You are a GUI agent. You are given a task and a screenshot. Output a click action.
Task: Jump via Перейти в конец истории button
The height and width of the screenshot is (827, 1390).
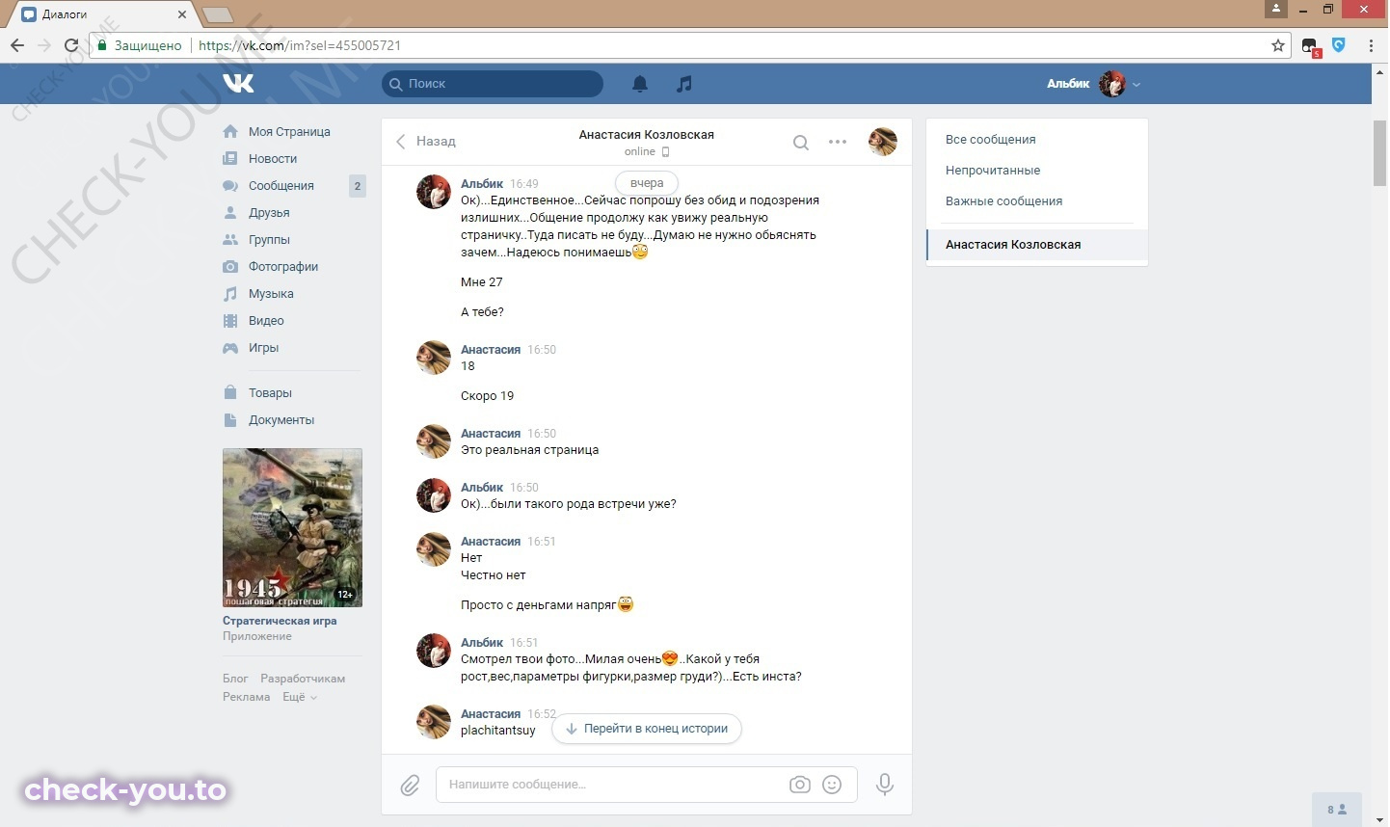coord(646,729)
